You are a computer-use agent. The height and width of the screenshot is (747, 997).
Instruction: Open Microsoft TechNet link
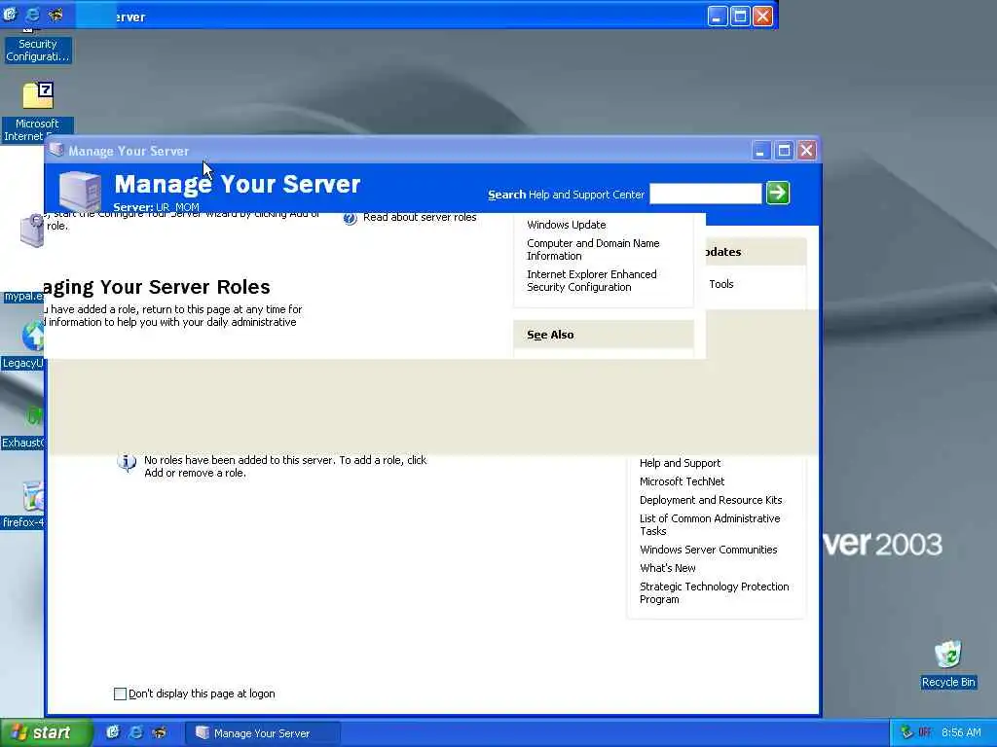coord(682,481)
